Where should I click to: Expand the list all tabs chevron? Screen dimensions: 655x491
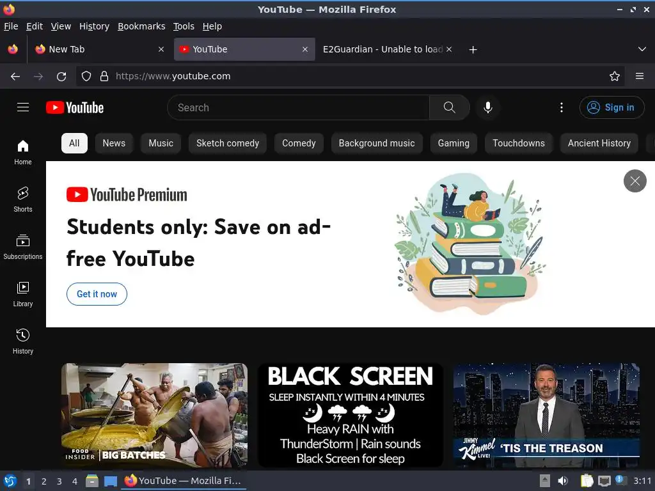[642, 49]
